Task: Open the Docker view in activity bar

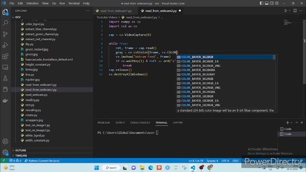Action: [5, 100]
